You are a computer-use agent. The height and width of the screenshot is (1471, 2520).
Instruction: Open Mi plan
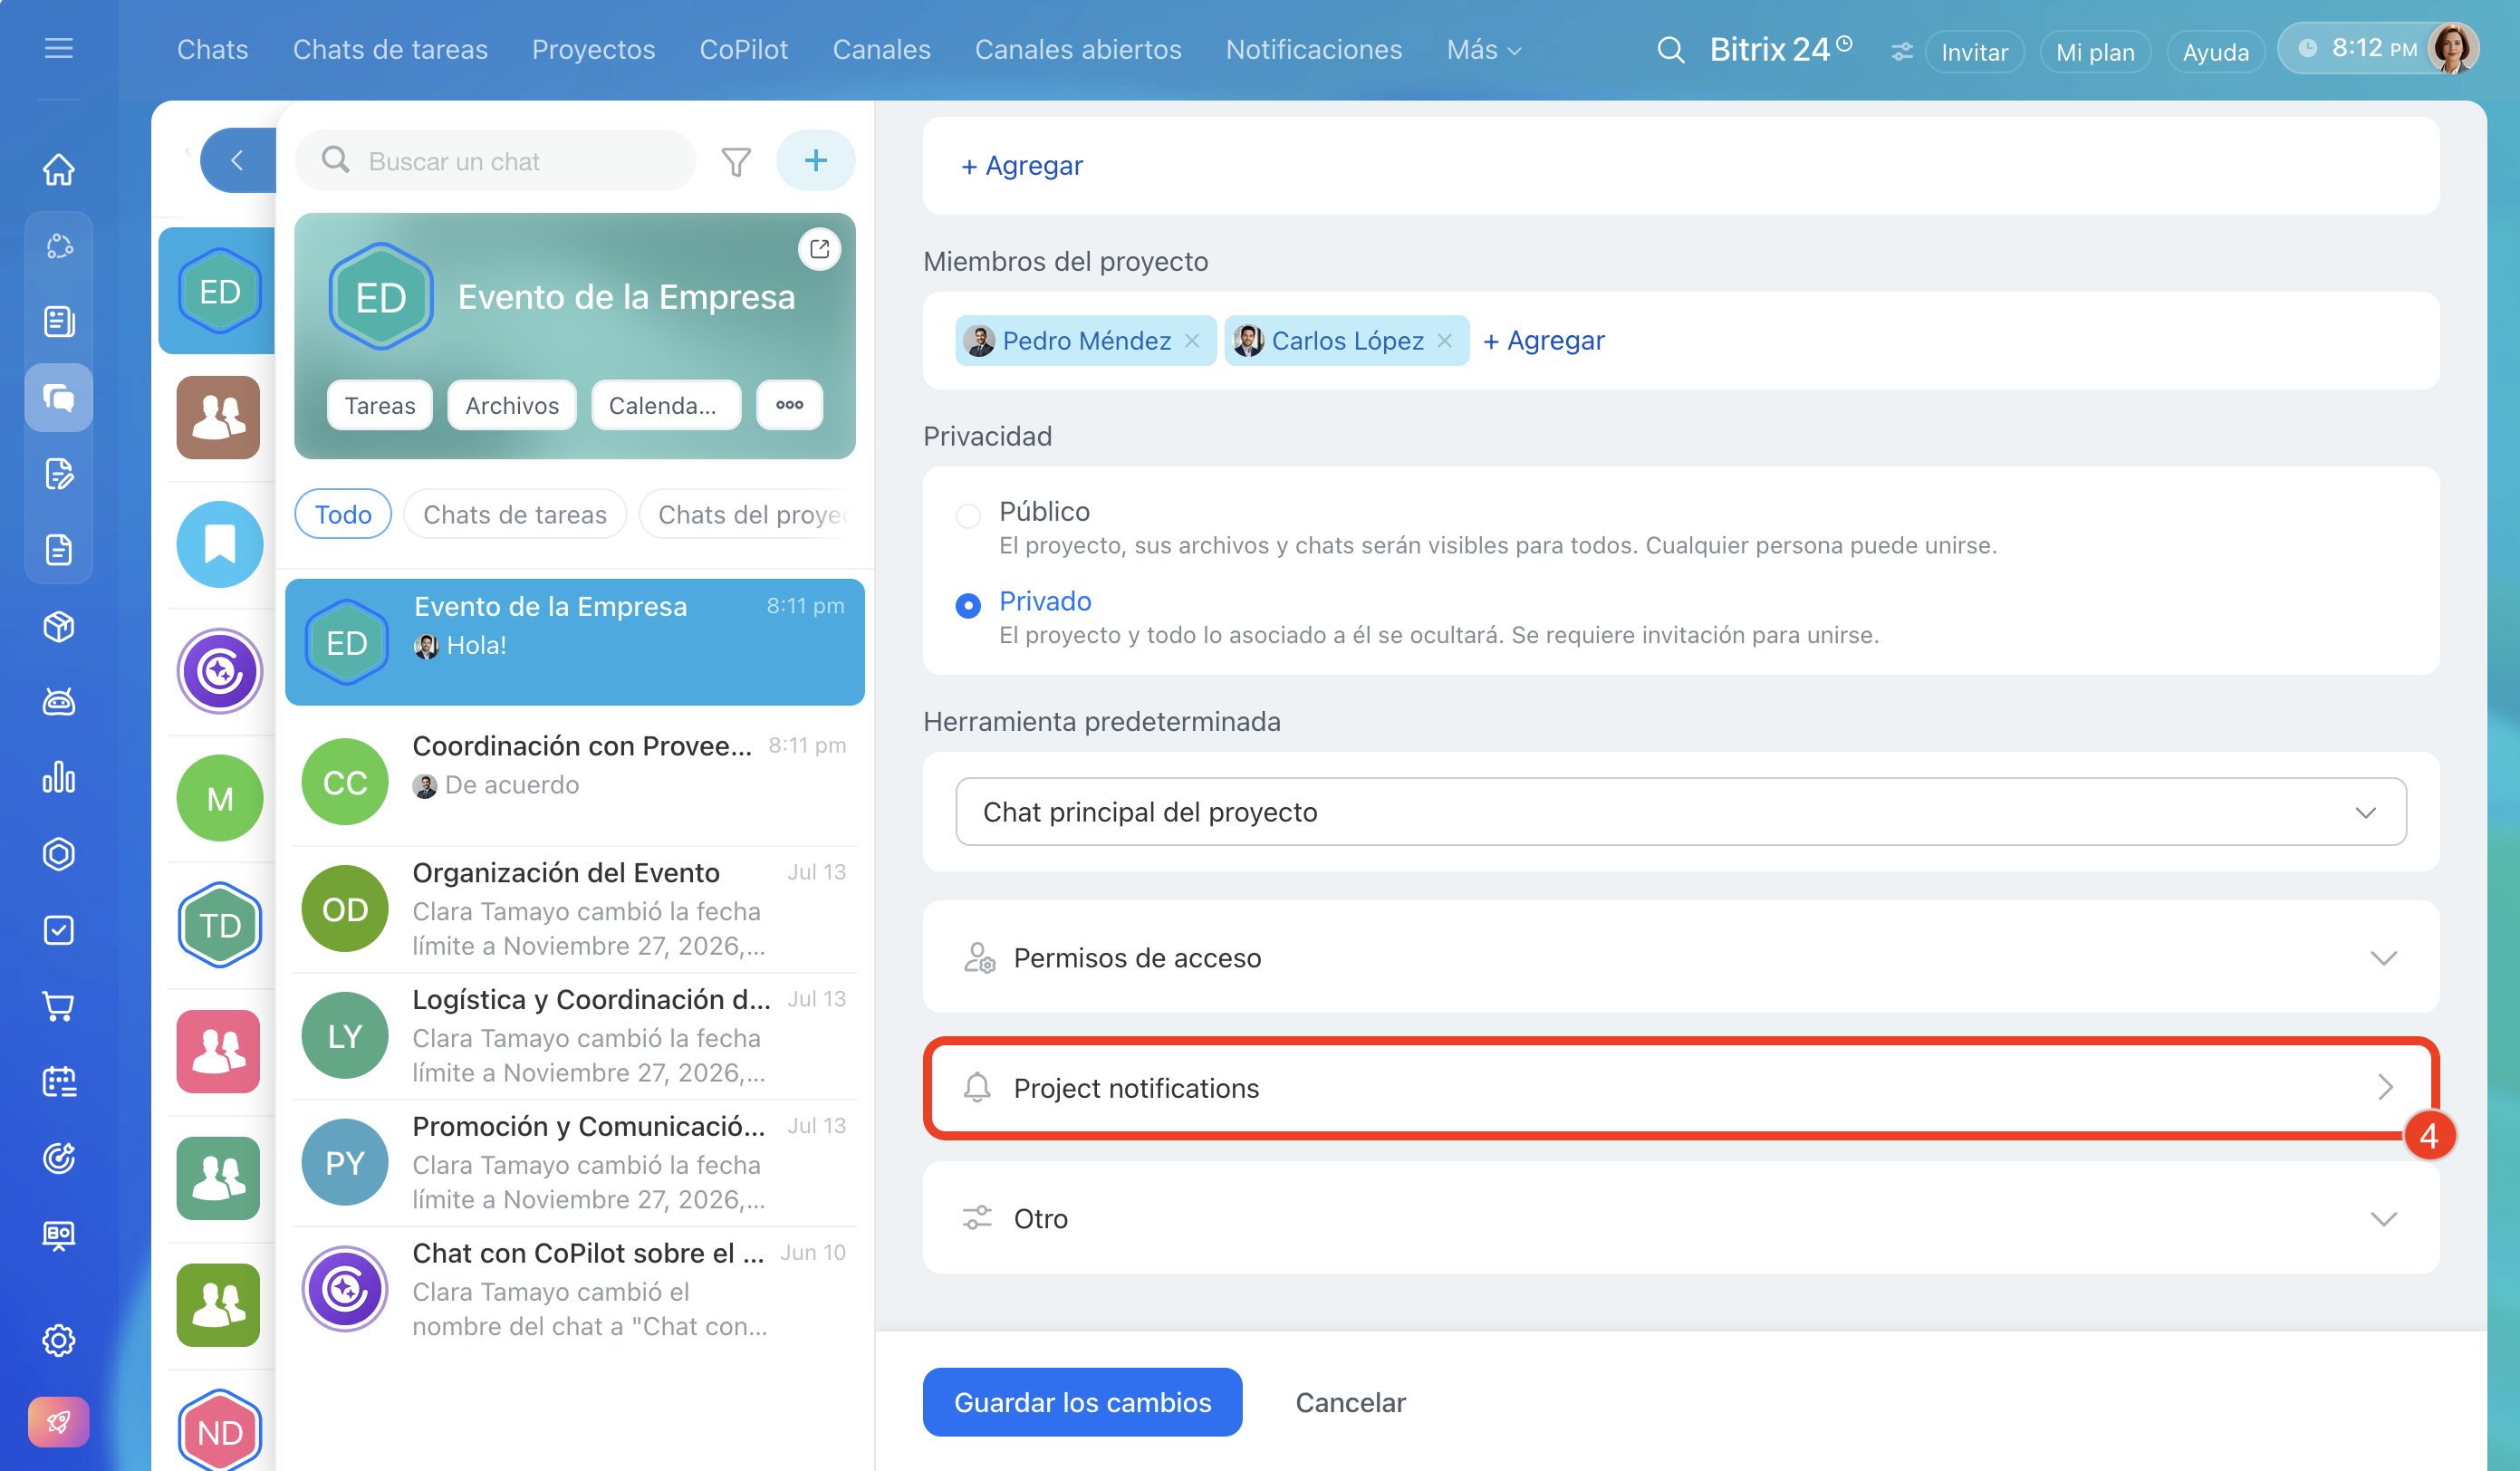2095,52
